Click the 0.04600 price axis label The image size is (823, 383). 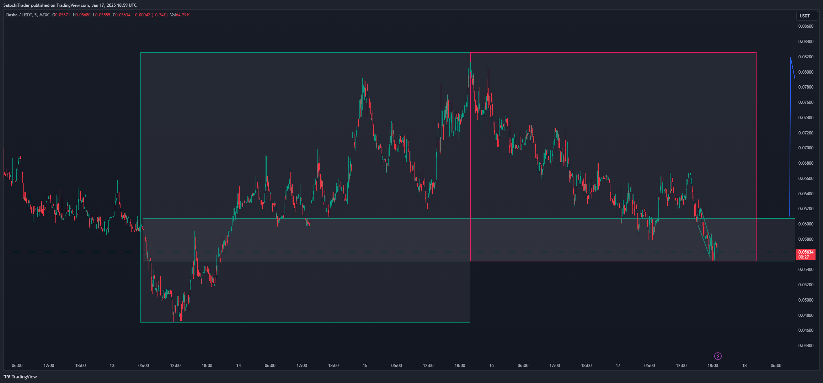[x=806, y=330]
